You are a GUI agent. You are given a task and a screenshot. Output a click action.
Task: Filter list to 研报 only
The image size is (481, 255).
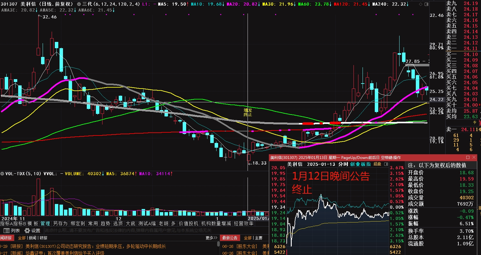[43, 238]
